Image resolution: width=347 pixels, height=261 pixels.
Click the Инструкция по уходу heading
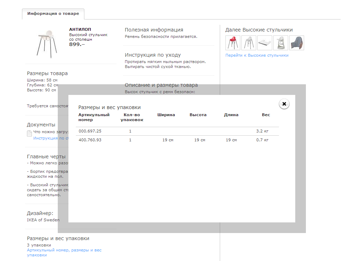(x=153, y=55)
